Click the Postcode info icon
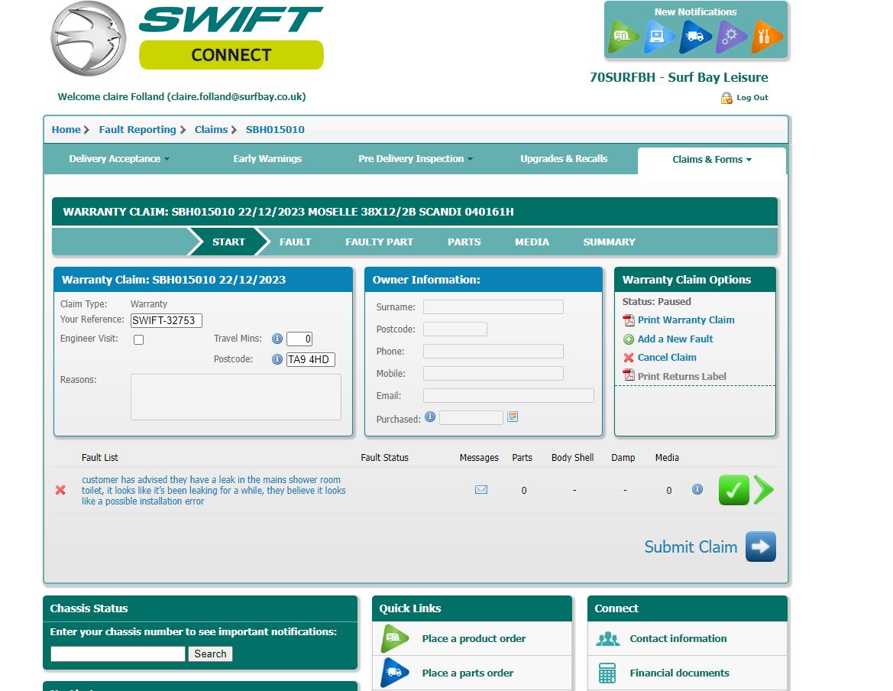The image size is (893, 691). point(277,359)
